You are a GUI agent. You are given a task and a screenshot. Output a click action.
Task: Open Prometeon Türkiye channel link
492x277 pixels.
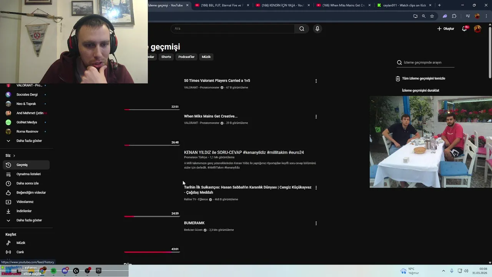pos(196,157)
